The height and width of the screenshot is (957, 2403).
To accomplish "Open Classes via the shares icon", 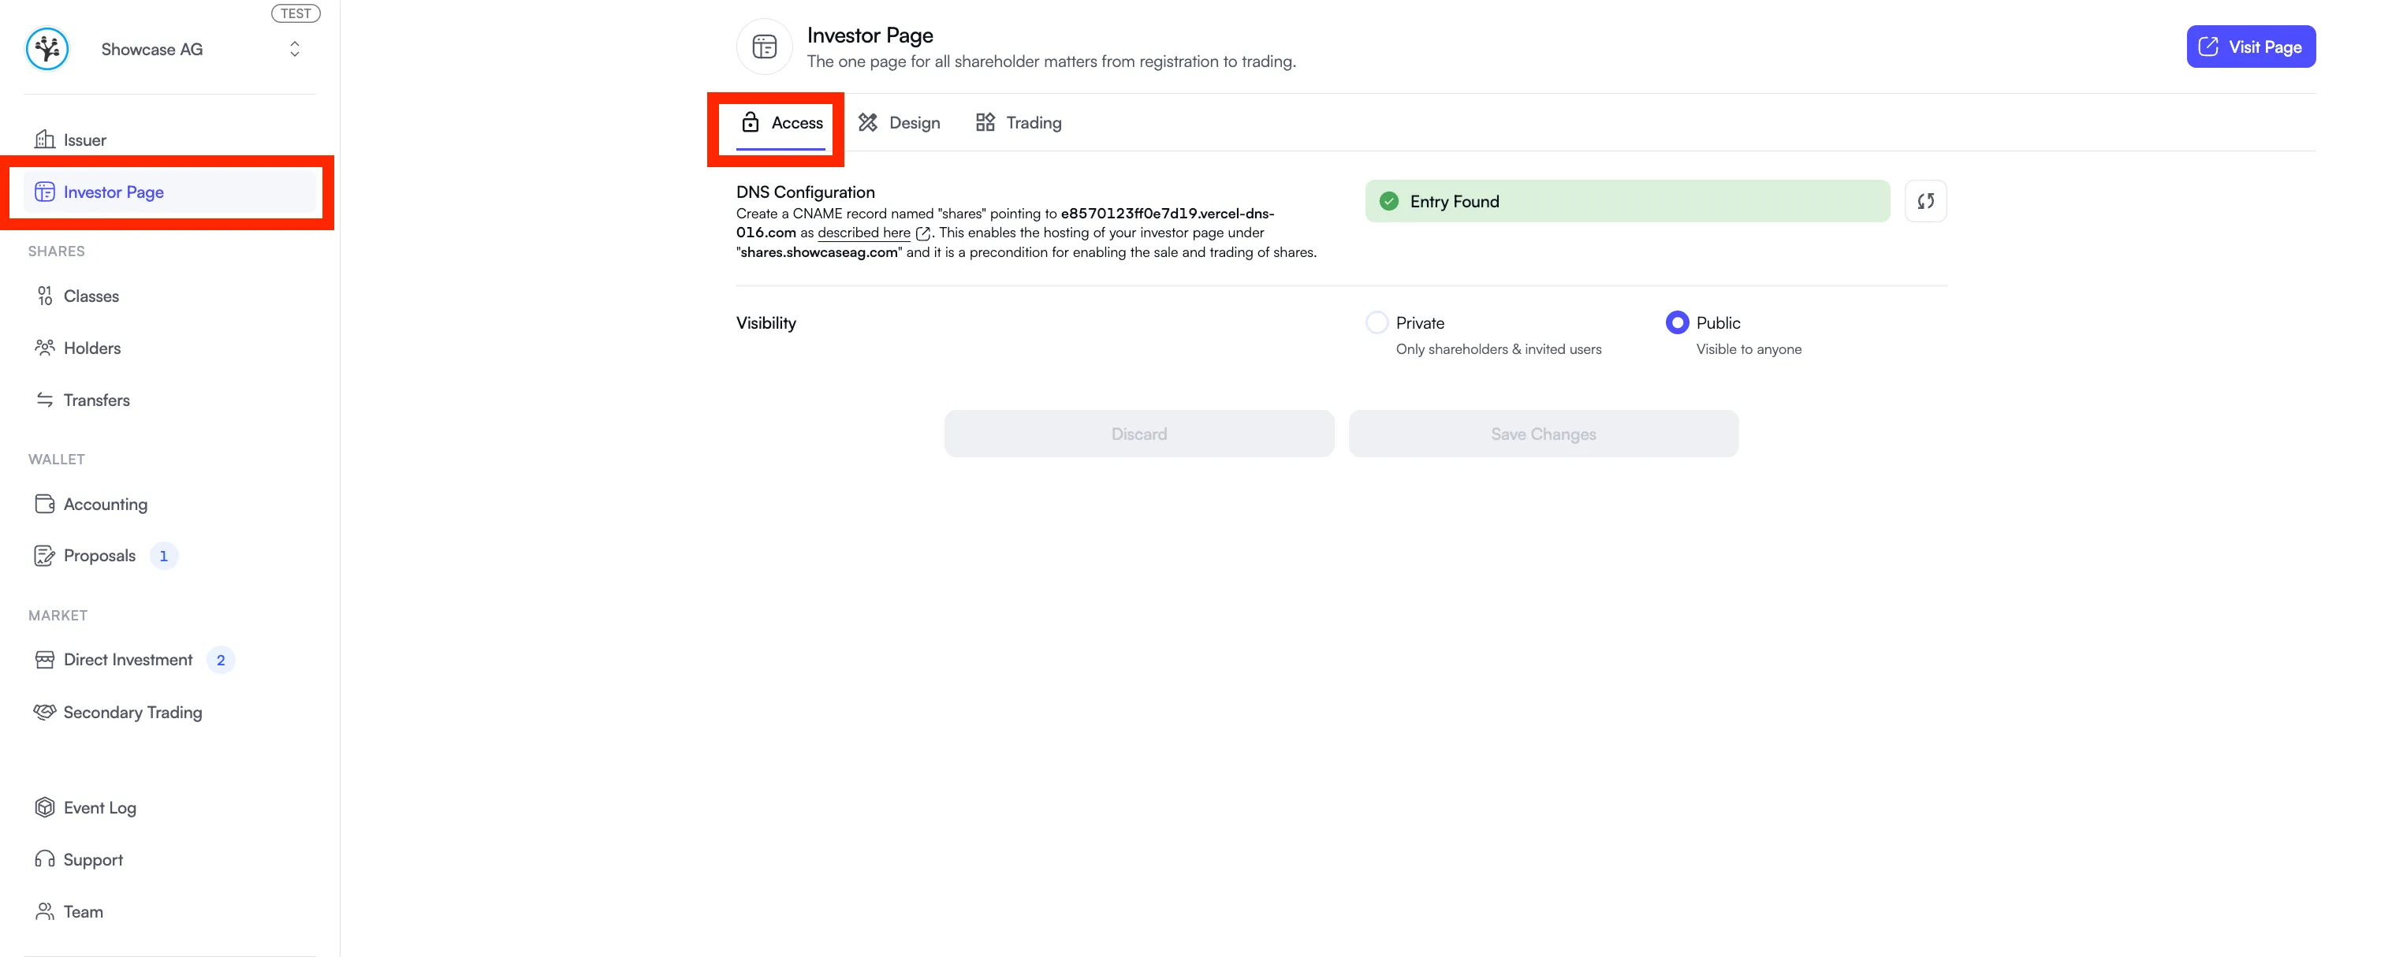I will (x=46, y=295).
